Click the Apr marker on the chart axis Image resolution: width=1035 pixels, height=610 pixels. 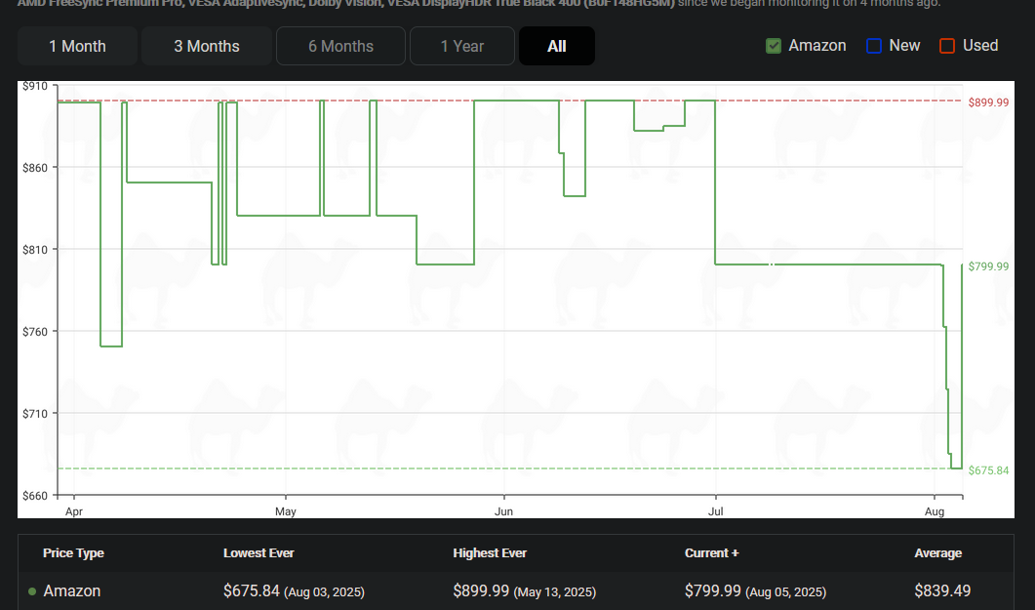click(x=74, y=511)
